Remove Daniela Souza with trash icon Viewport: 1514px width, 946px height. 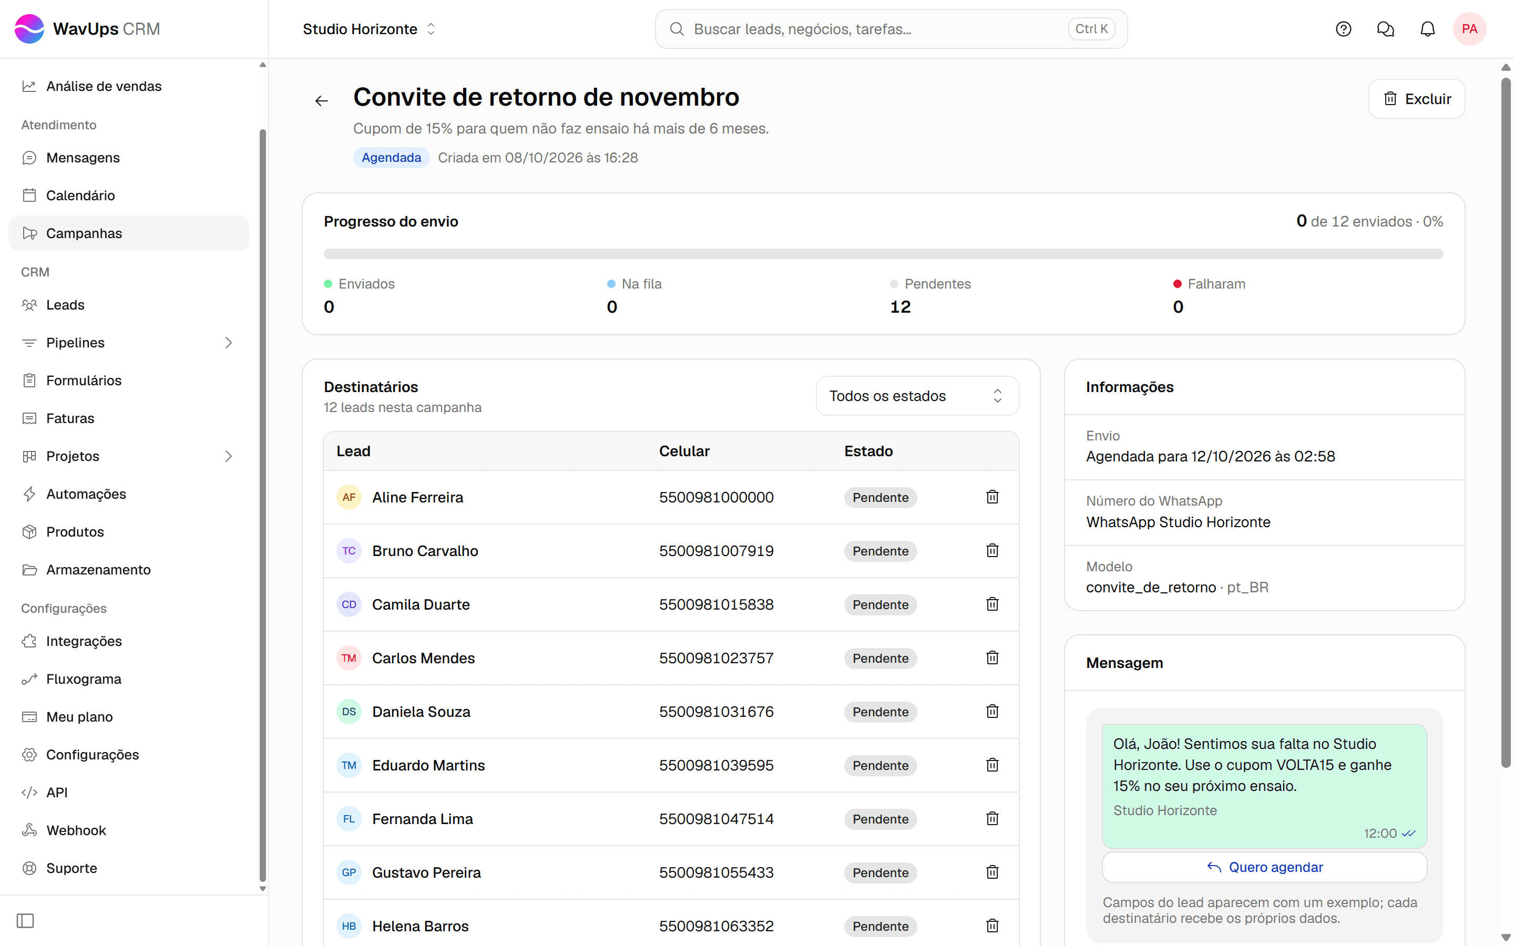(992, 712)
